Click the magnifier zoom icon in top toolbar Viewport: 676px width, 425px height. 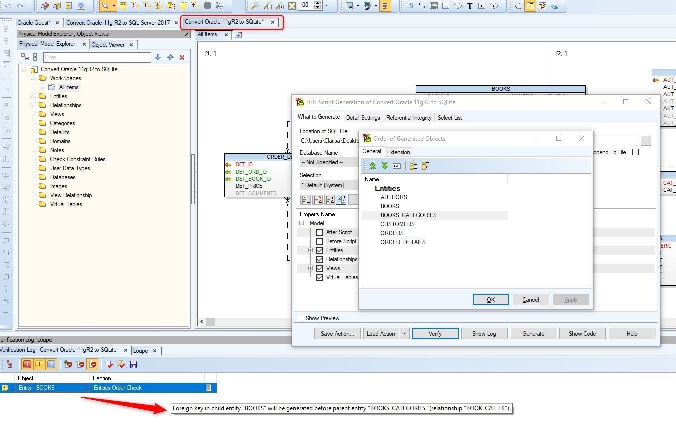pyautogui.click(x=255, y=6)
